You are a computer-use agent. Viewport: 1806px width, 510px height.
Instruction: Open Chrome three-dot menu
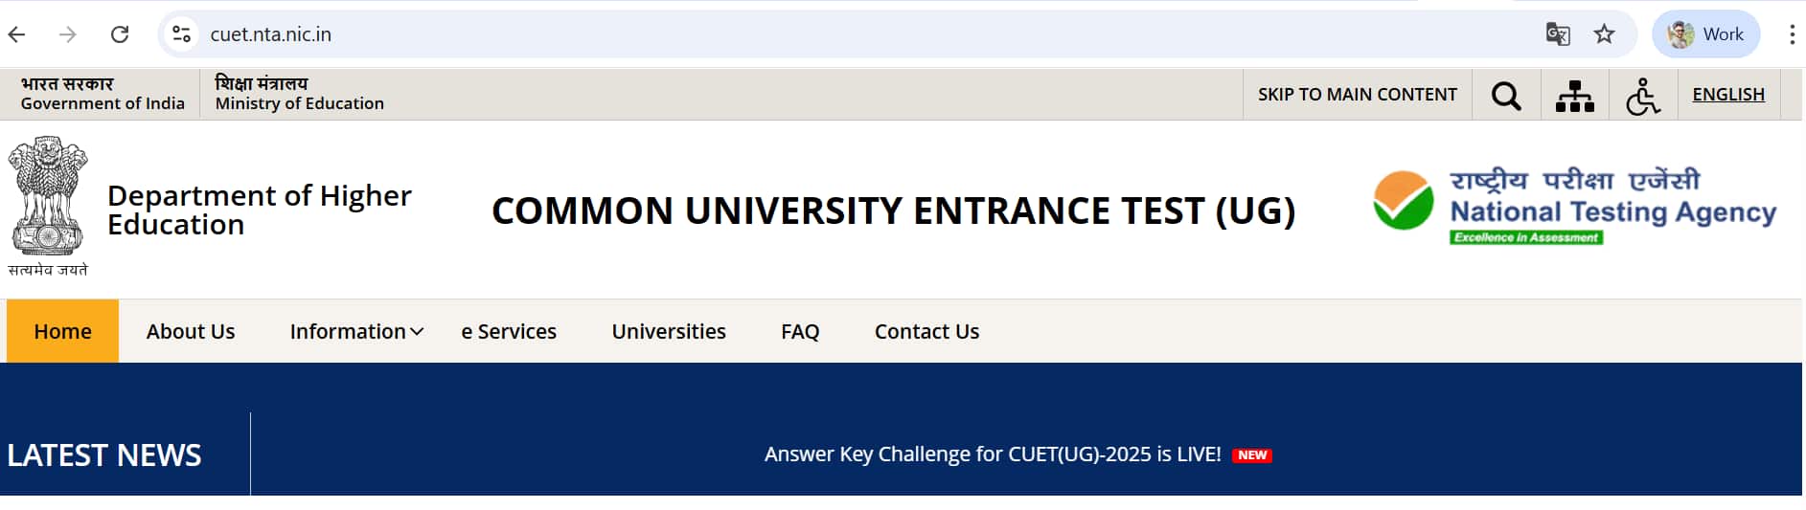1792,34
